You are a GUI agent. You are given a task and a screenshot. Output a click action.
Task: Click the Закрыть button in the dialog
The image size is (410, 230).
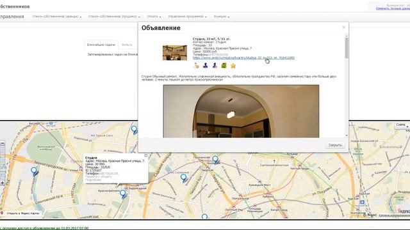[335, 145]
